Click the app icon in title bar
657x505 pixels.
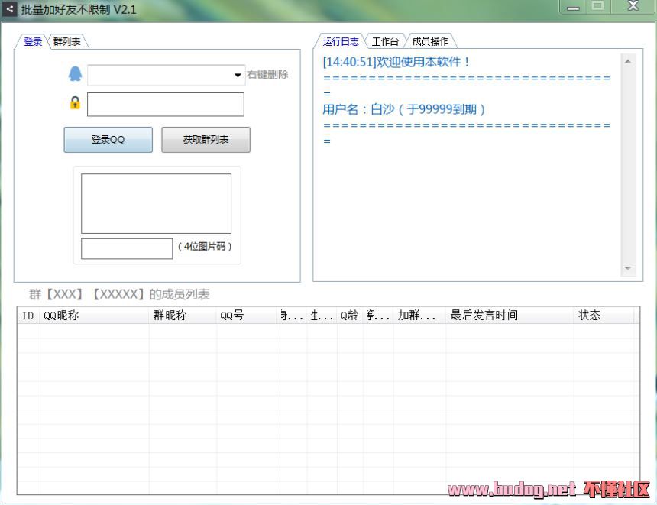tap(10, 9)
